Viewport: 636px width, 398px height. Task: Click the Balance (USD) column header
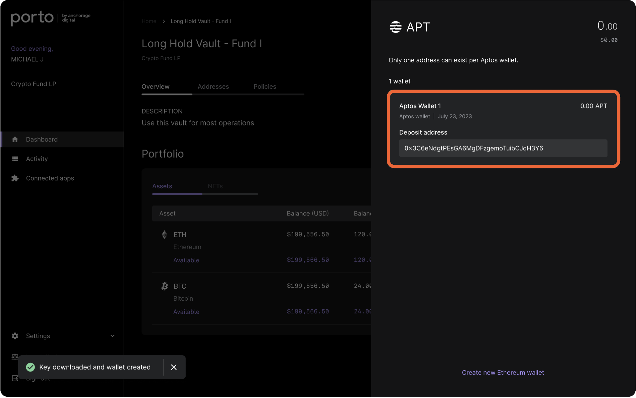(308, 214)
